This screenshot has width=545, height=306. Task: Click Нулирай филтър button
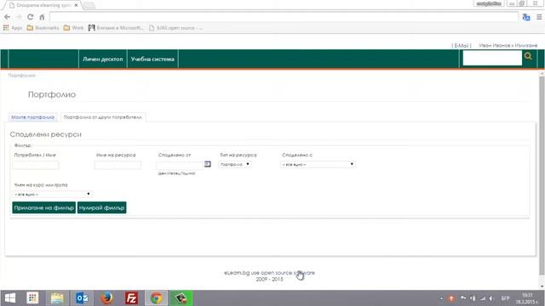pyautogui.click(x=101, y=207)
